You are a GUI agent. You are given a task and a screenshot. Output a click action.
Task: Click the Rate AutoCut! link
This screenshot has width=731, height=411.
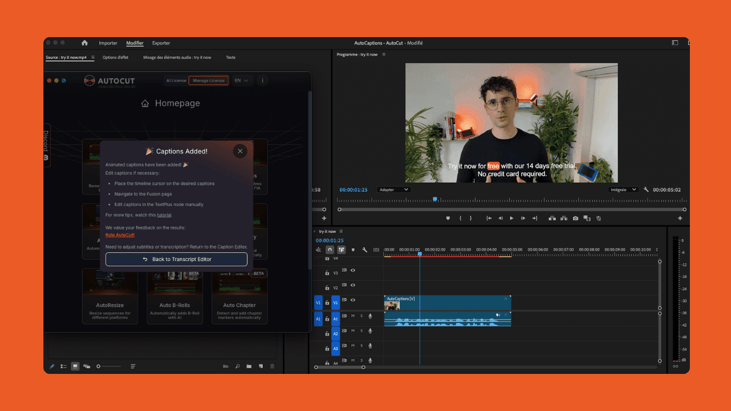[x=120, y=235]
